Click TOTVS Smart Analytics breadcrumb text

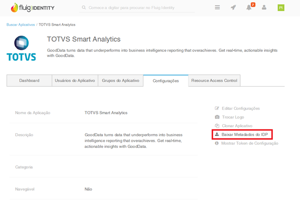57,25
